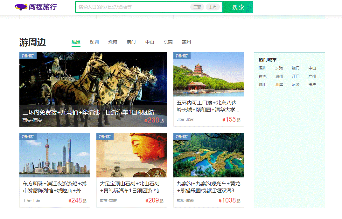Viewport: 342px width, 219px height.
Task: Open the Jiuzhaigou lakes tour thumbnail
Action: point(208,155)
